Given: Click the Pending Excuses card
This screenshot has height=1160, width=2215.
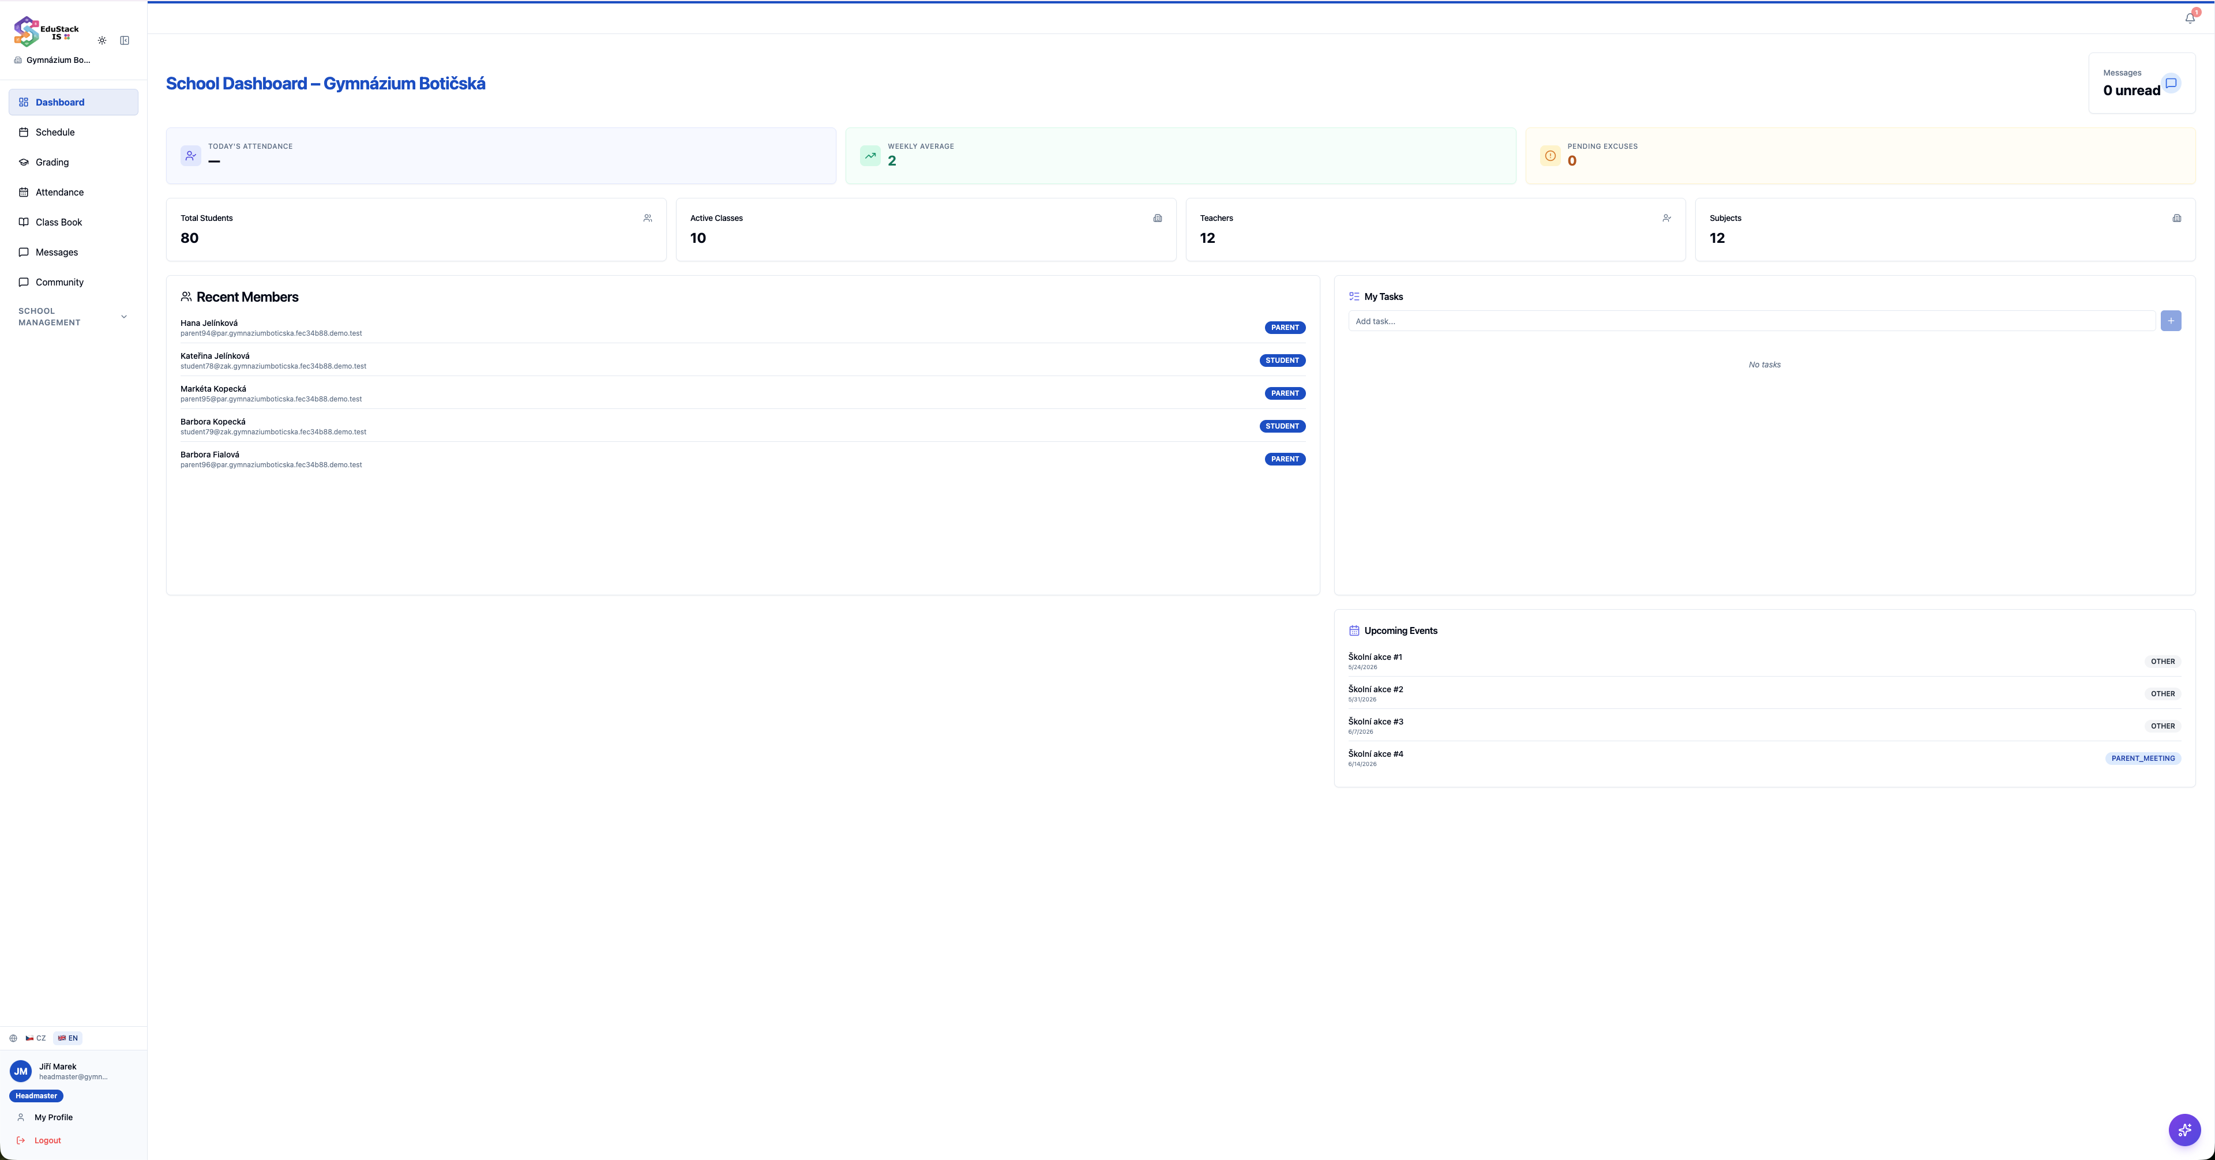Looking at the screenshot, I should pyautogui.click(x=1860, y=156).
